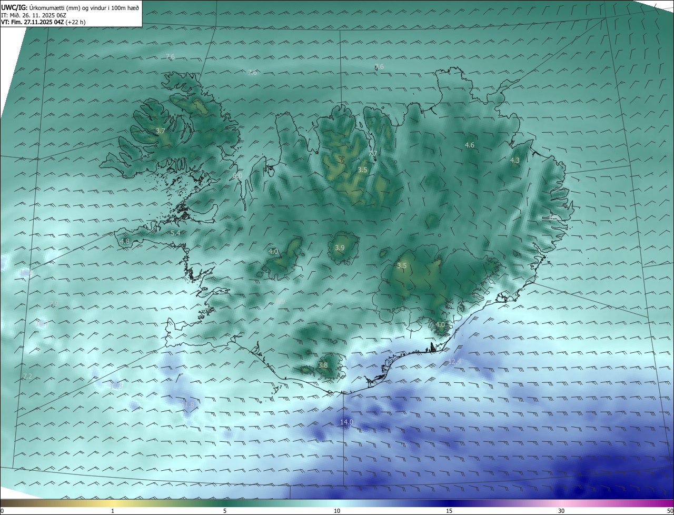
Task: Click the 3.9 value label on the central glacier
Action: click(340, 247)
